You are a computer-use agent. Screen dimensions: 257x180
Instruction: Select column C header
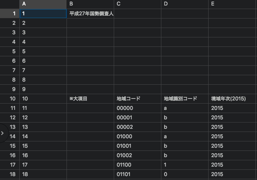point(137,4)
